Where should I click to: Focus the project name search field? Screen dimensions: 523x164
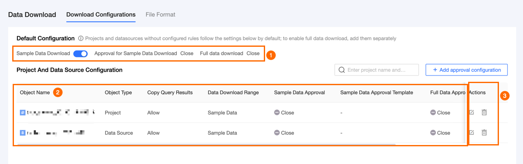coord(377,70)
